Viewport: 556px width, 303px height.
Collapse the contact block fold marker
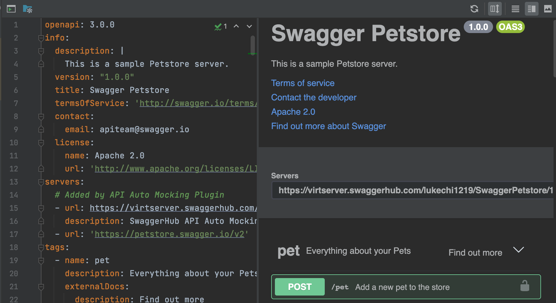[41, 117]
